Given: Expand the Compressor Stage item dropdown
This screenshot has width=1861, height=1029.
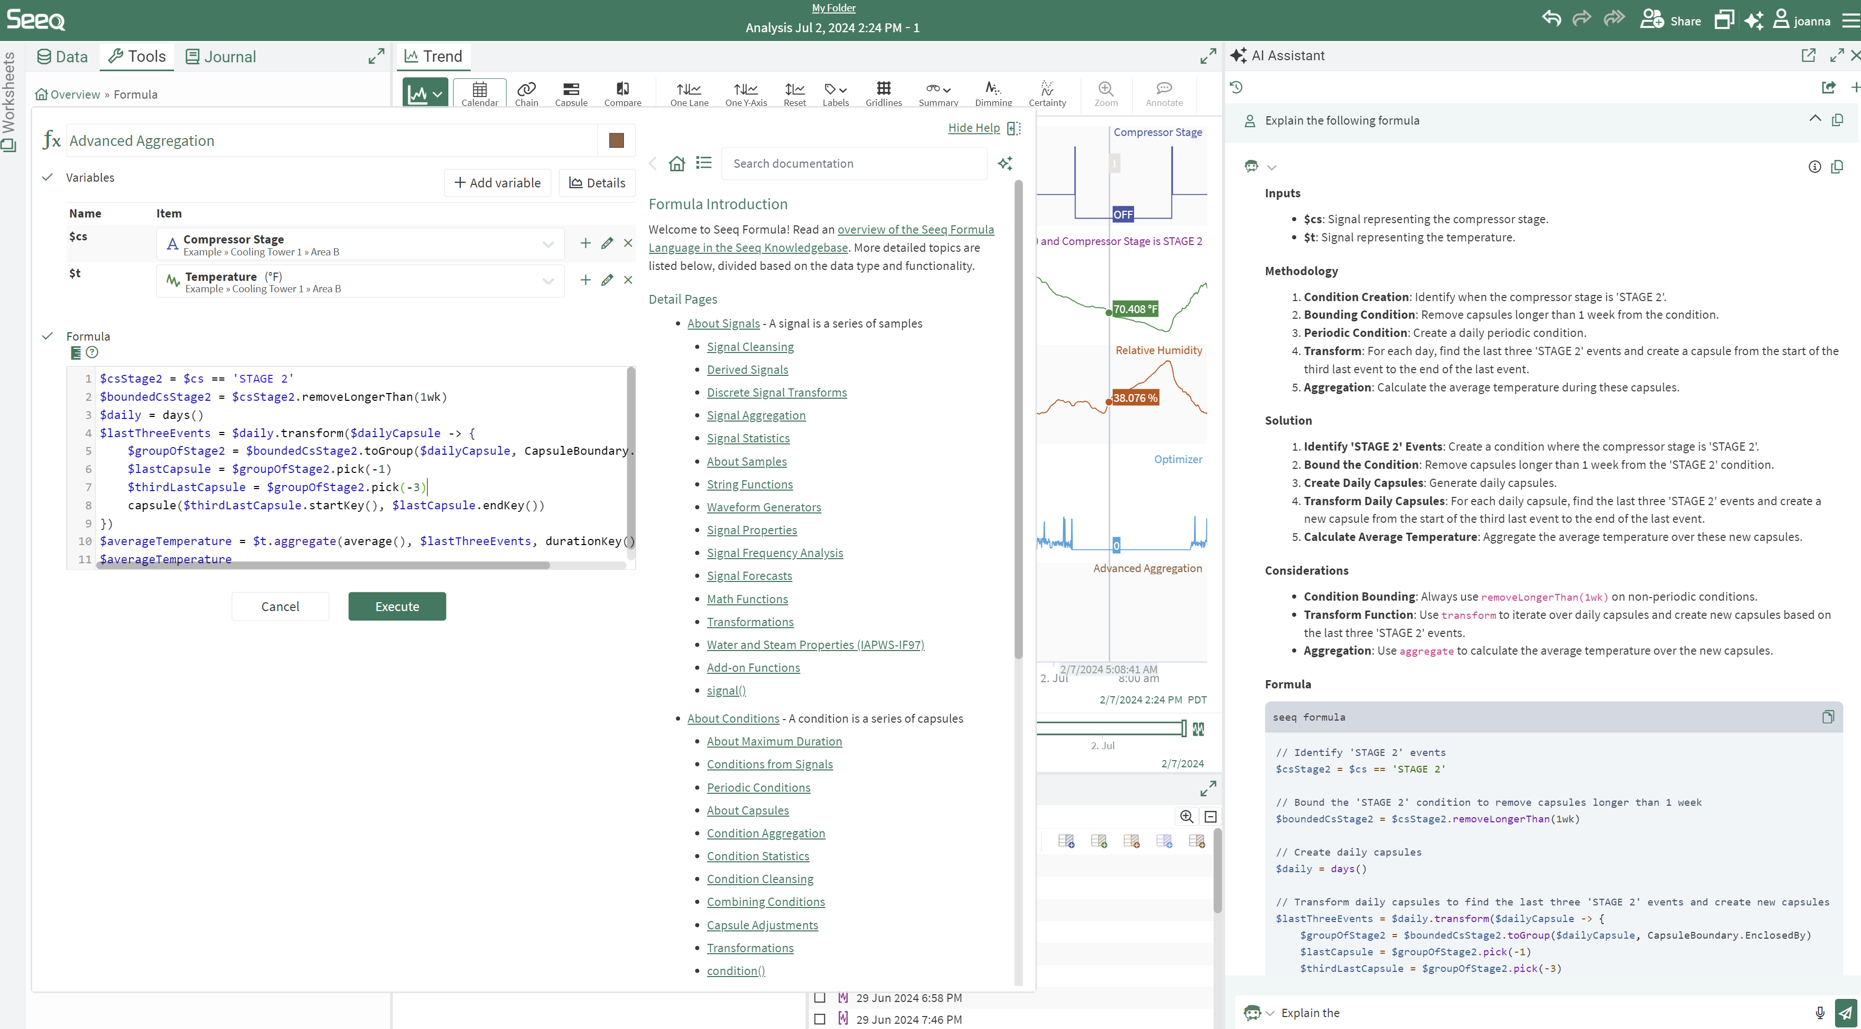Looking at the screenshot, I should pyautogui.click(x=548, y=244).
